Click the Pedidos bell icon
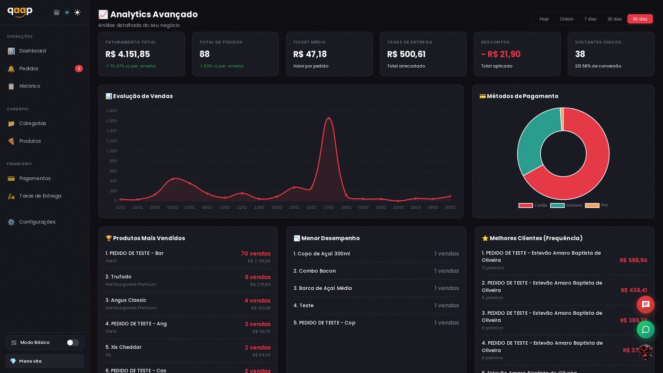Image resolution: width=663 pixels, height=373 pixels. tap(11, 69)
